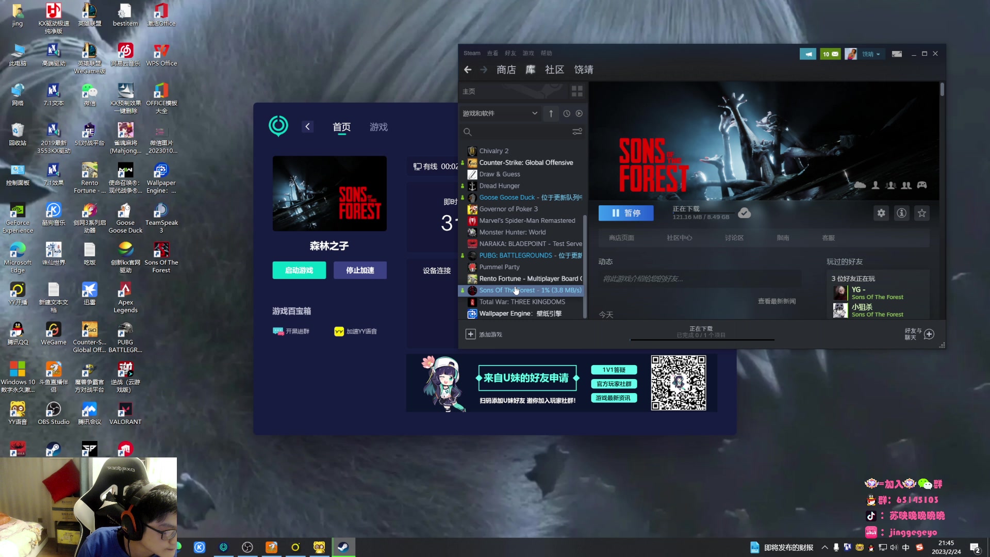
Task: Show hidden system tray icons
Action: click(x=824, y=548)
